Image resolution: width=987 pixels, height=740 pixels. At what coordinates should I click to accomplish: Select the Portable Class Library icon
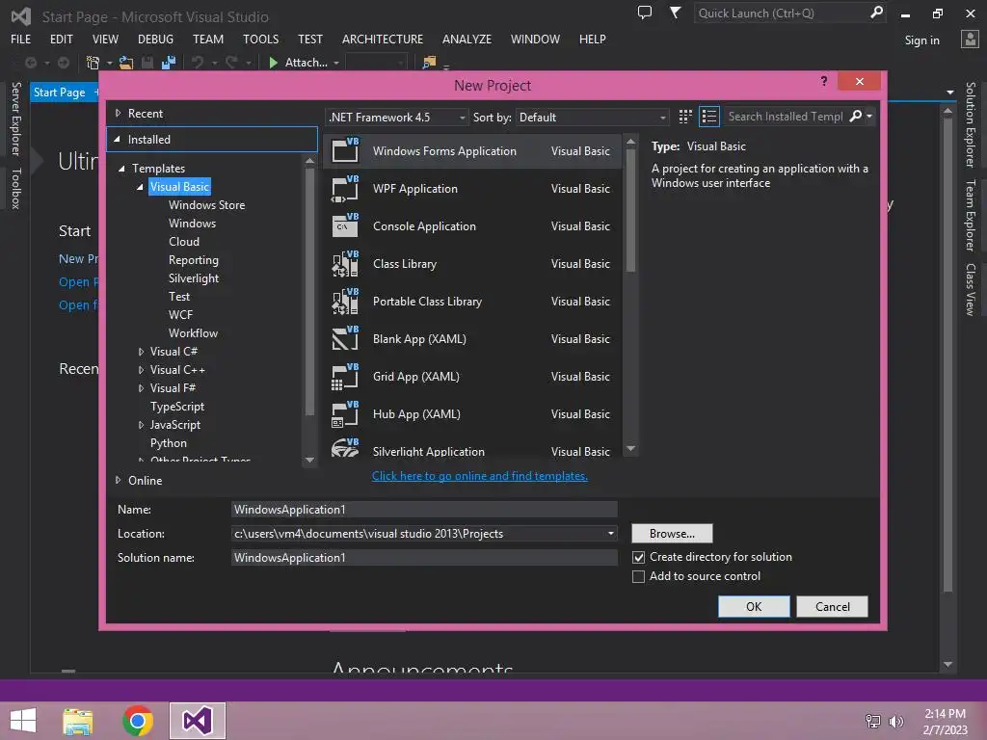pos(345,302)
